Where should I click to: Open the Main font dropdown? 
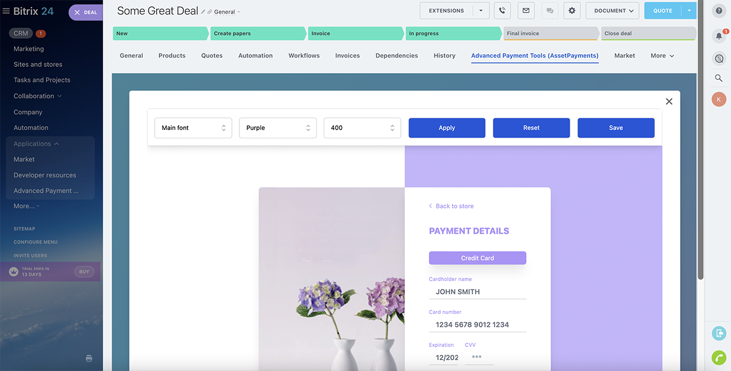(x=193, y=128)
